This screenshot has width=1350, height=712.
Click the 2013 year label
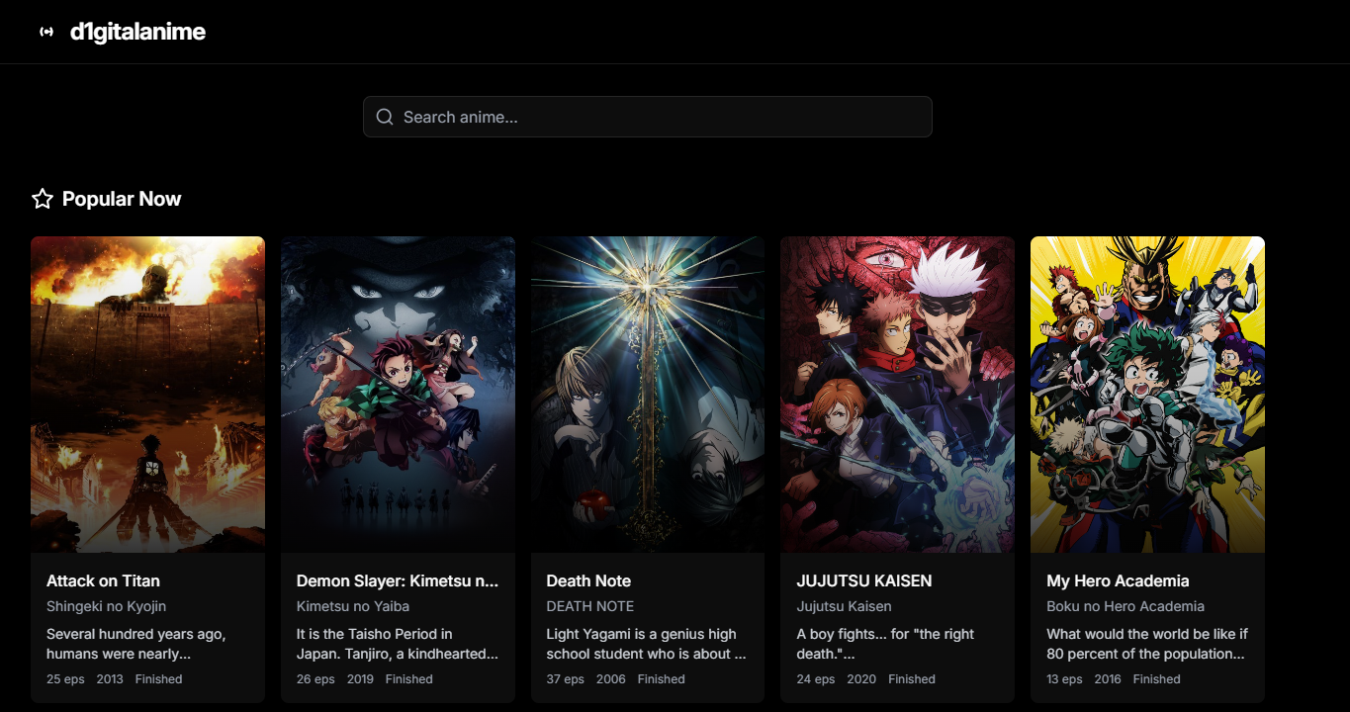(x=110, y=679)
